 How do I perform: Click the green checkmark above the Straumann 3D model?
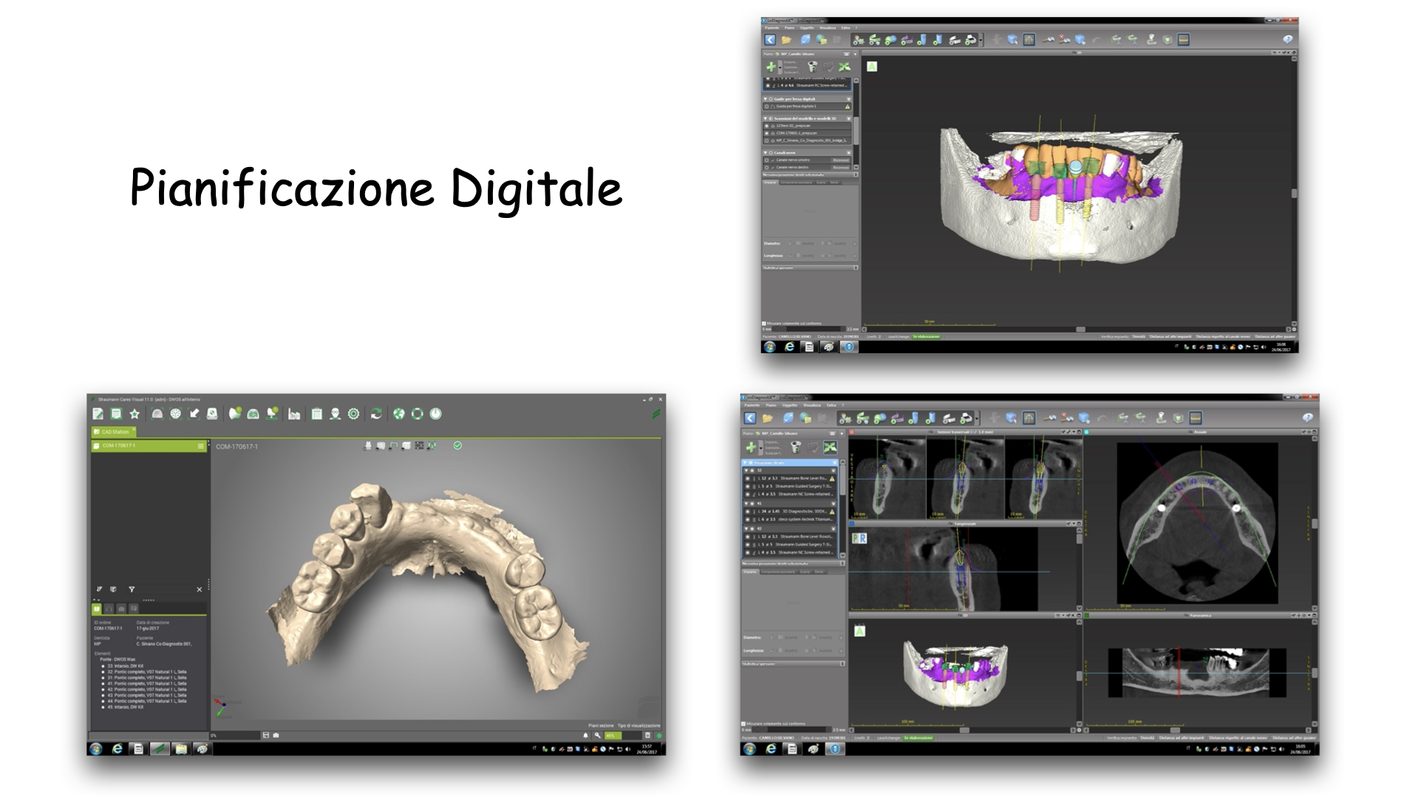tap(457, 446)
